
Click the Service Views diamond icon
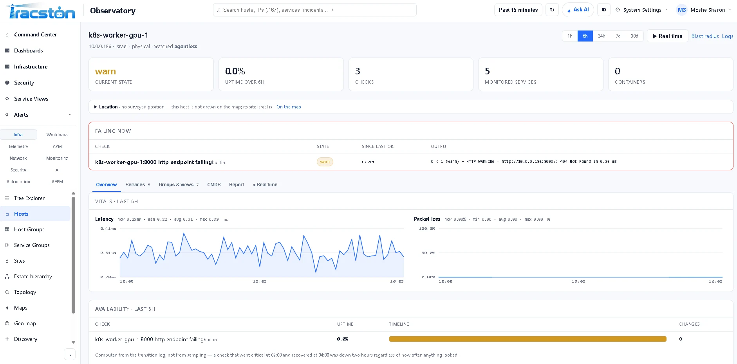pyautogui.click(x=7, y=99)
